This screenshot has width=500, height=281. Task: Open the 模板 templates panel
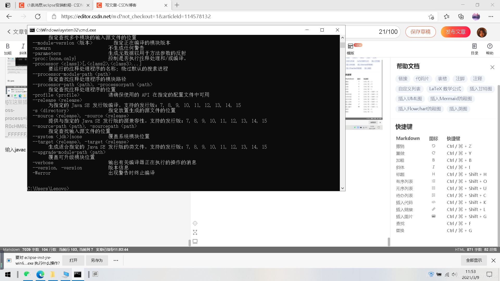click(350, 49)
